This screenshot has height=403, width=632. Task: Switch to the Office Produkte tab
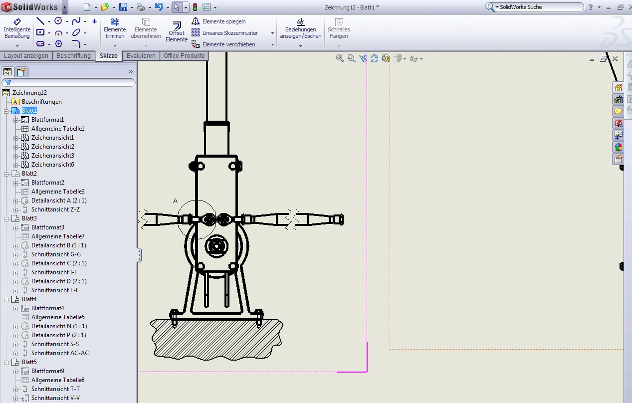(x=184, y=56)
